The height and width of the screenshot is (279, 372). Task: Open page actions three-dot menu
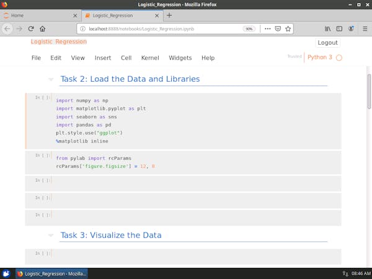(x=268, y=29)
